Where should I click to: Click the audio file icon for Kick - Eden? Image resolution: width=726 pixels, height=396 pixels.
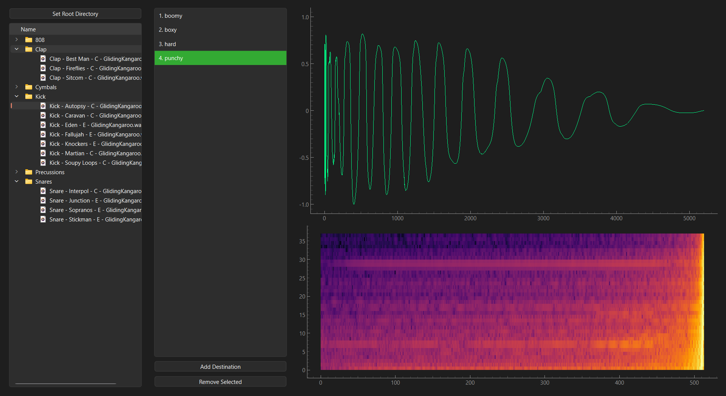[43, 125]
